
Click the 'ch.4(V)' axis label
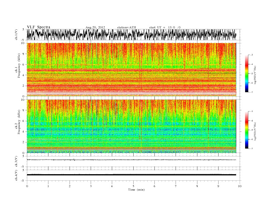pos(16,175)
